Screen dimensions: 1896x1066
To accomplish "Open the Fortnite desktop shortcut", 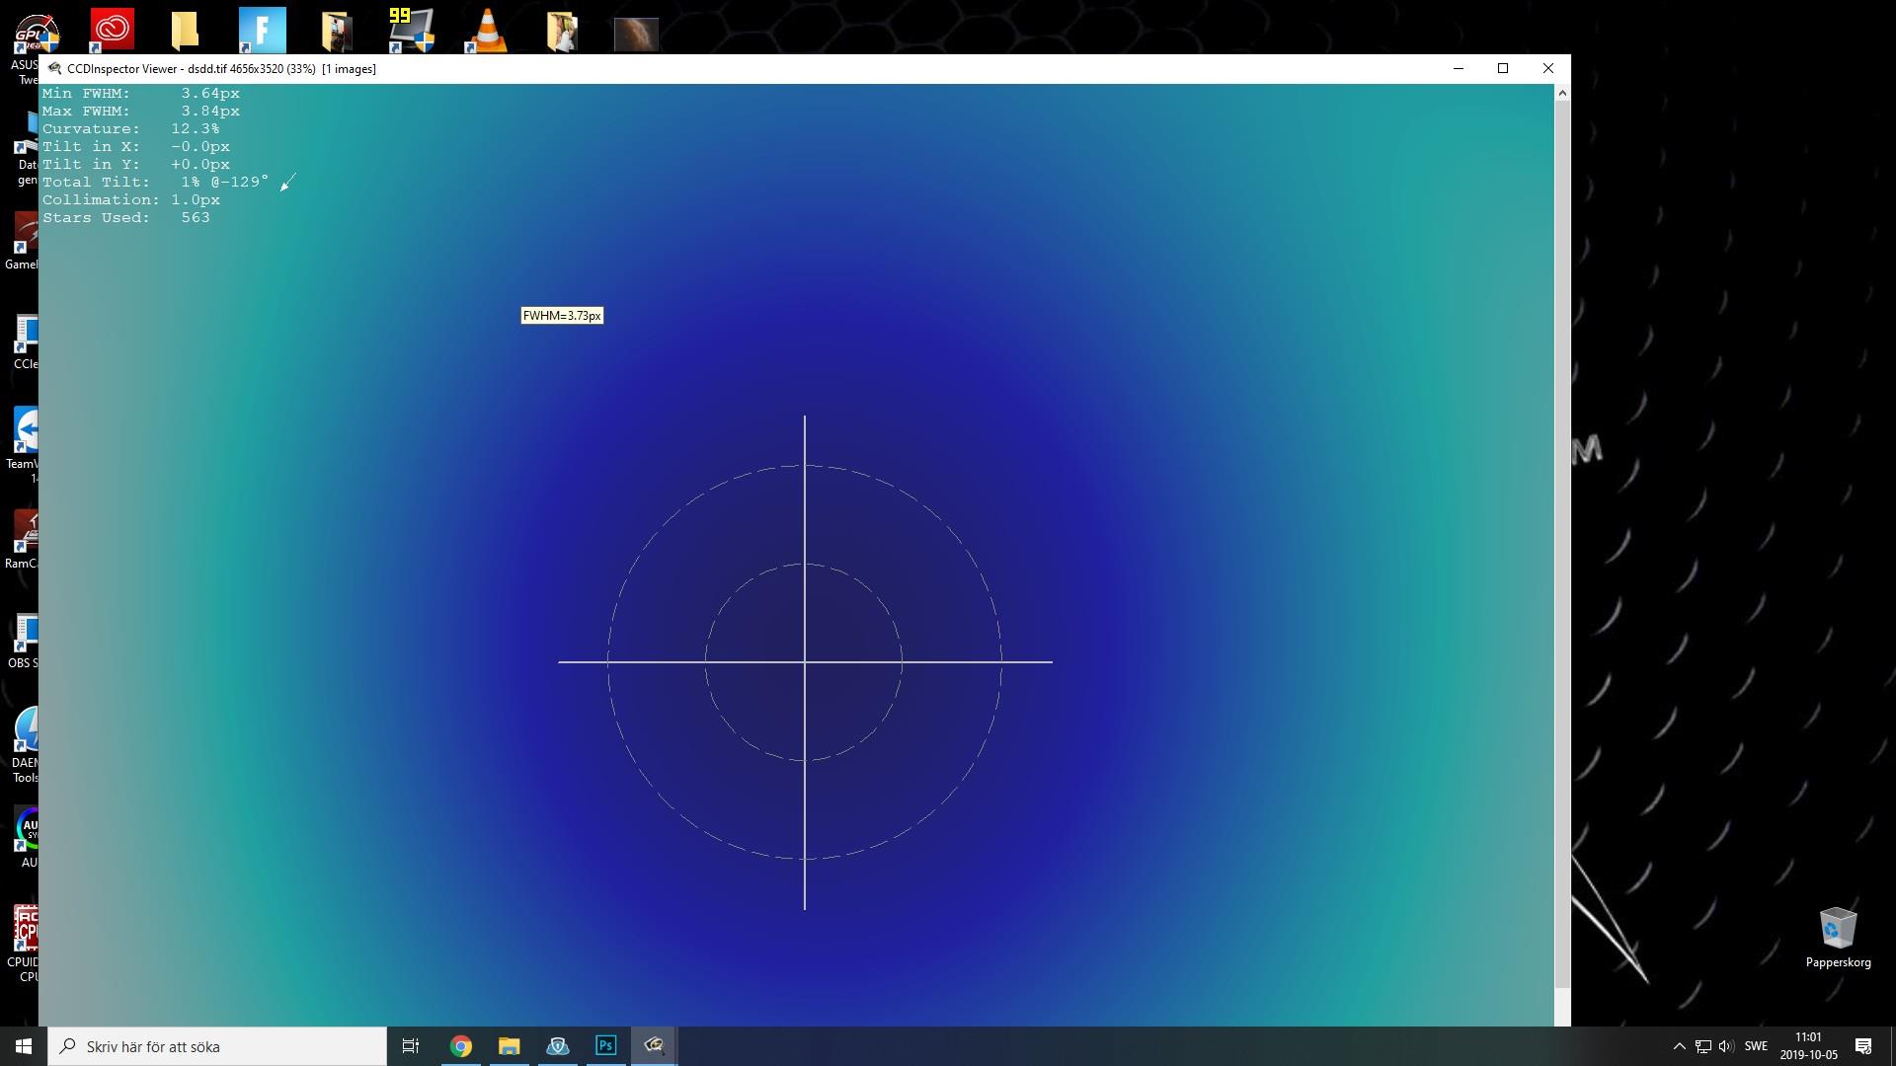I will click(x=263, y=30).
